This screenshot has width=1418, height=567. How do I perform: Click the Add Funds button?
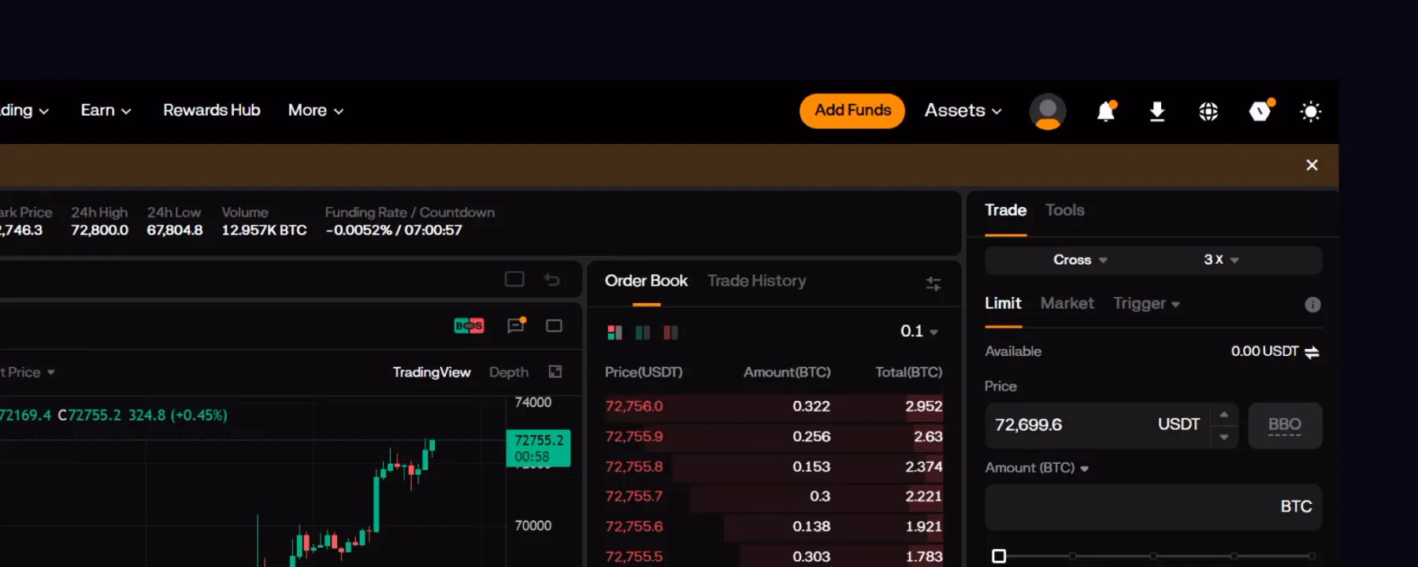coord(852,110)
